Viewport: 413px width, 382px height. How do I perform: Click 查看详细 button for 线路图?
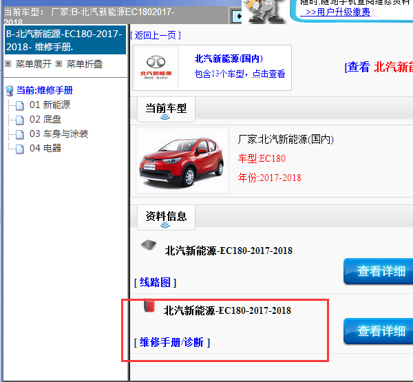click(x=379, y=271)
